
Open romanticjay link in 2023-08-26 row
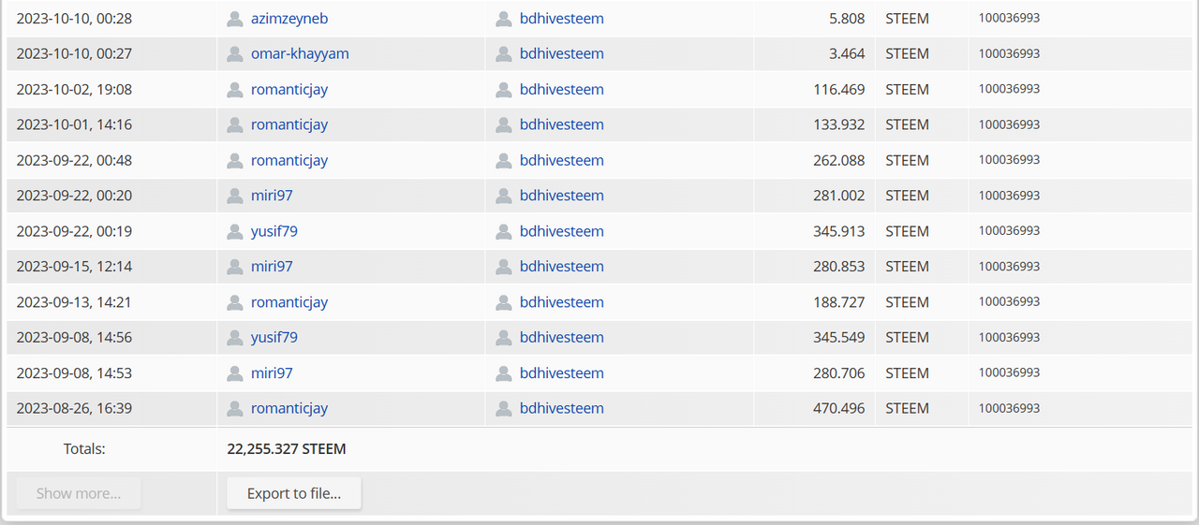click(289, 408)
